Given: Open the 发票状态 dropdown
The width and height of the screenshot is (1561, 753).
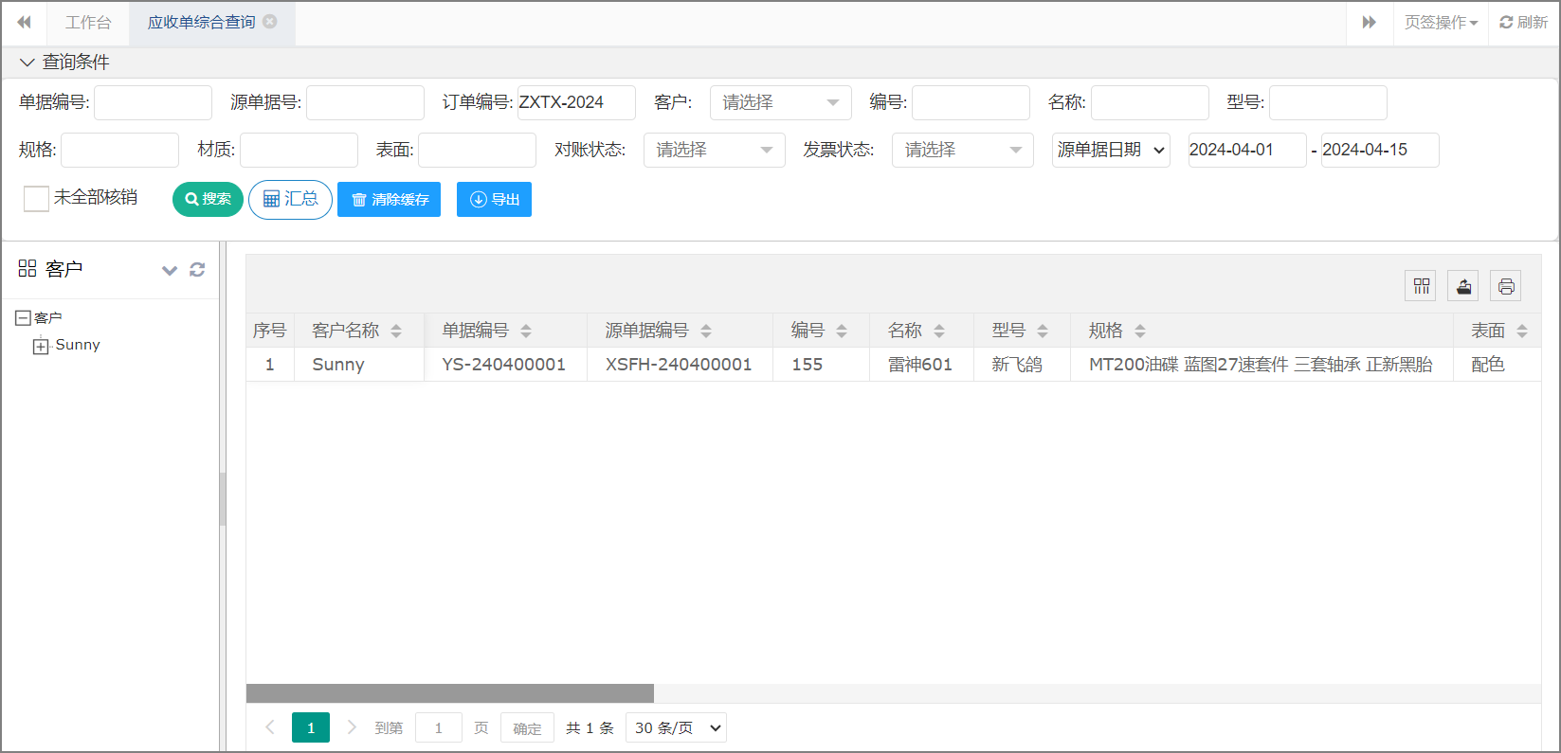Looking at the screenshot, I should 962,151.
